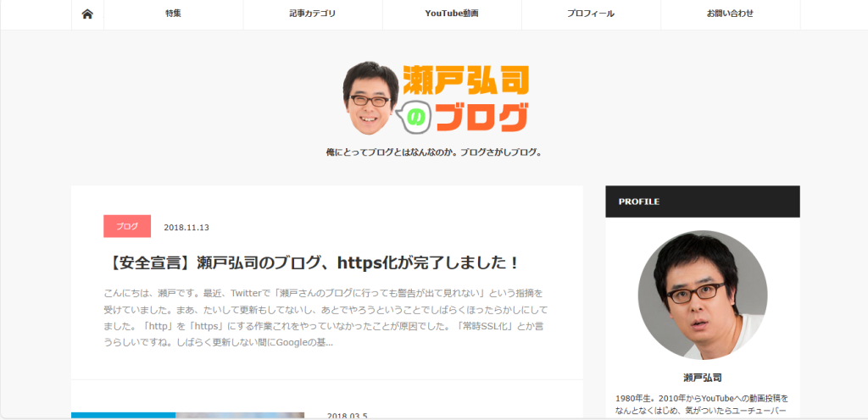
Task: Open the https化が完了しました article title
Action: click(x=314, y=262)
